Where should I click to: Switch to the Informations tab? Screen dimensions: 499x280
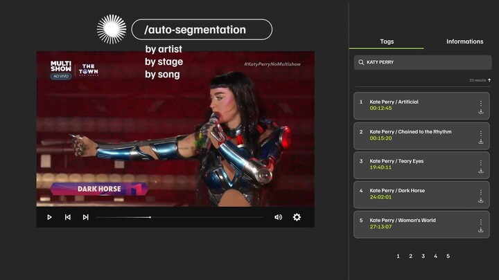pos(464,41)
